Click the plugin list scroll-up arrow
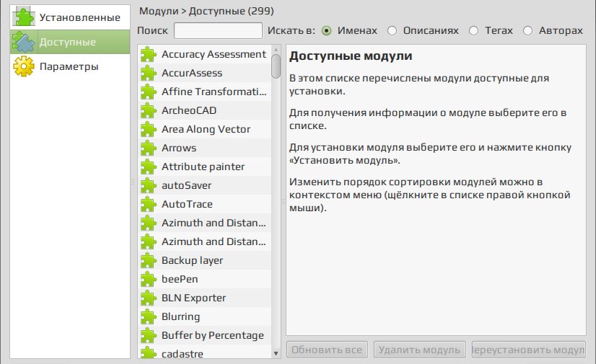This screenshot has width=596, height=364. point(276,50)
